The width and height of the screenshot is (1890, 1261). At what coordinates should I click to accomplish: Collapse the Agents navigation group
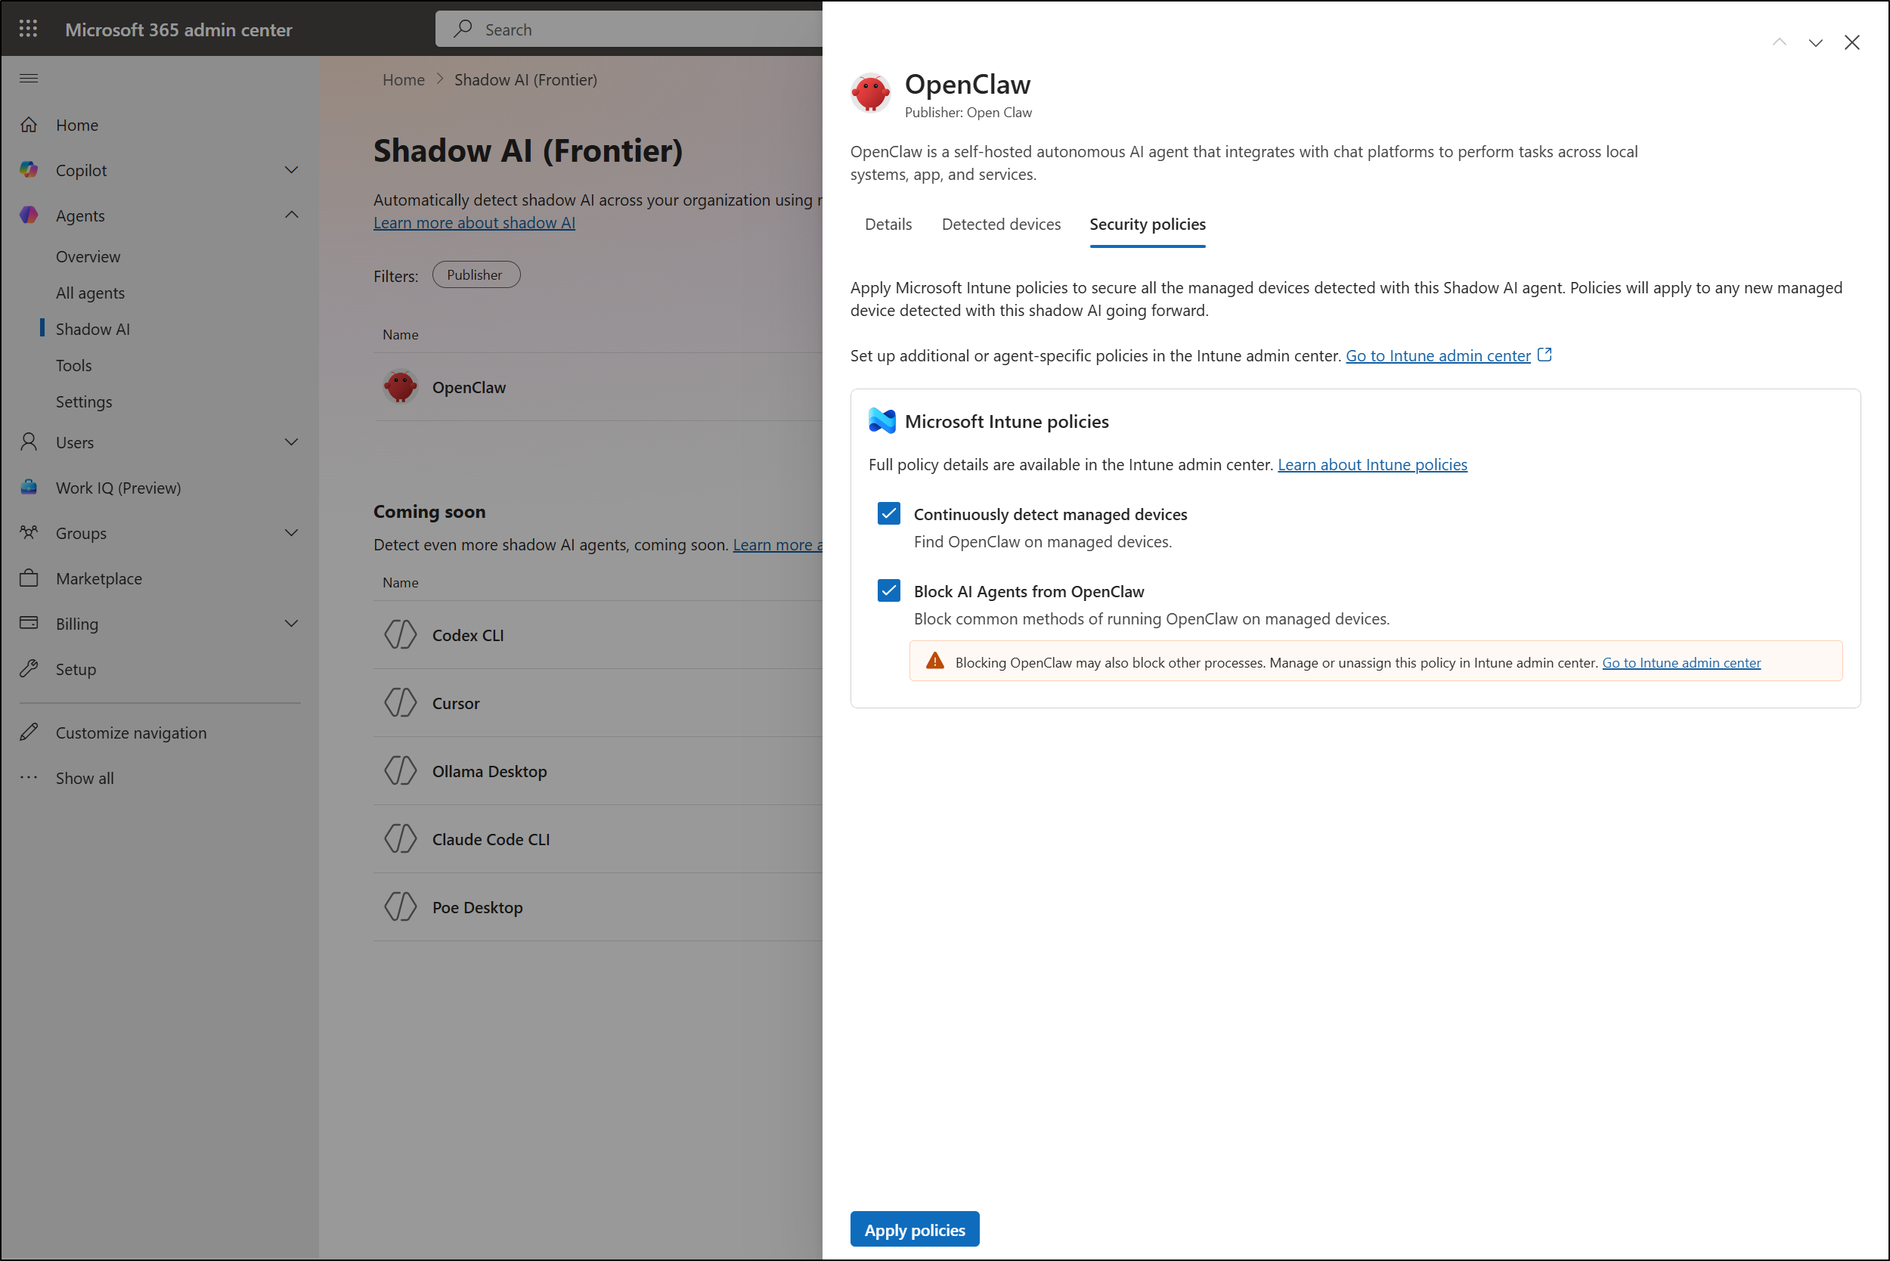click(x=291, y=215)
